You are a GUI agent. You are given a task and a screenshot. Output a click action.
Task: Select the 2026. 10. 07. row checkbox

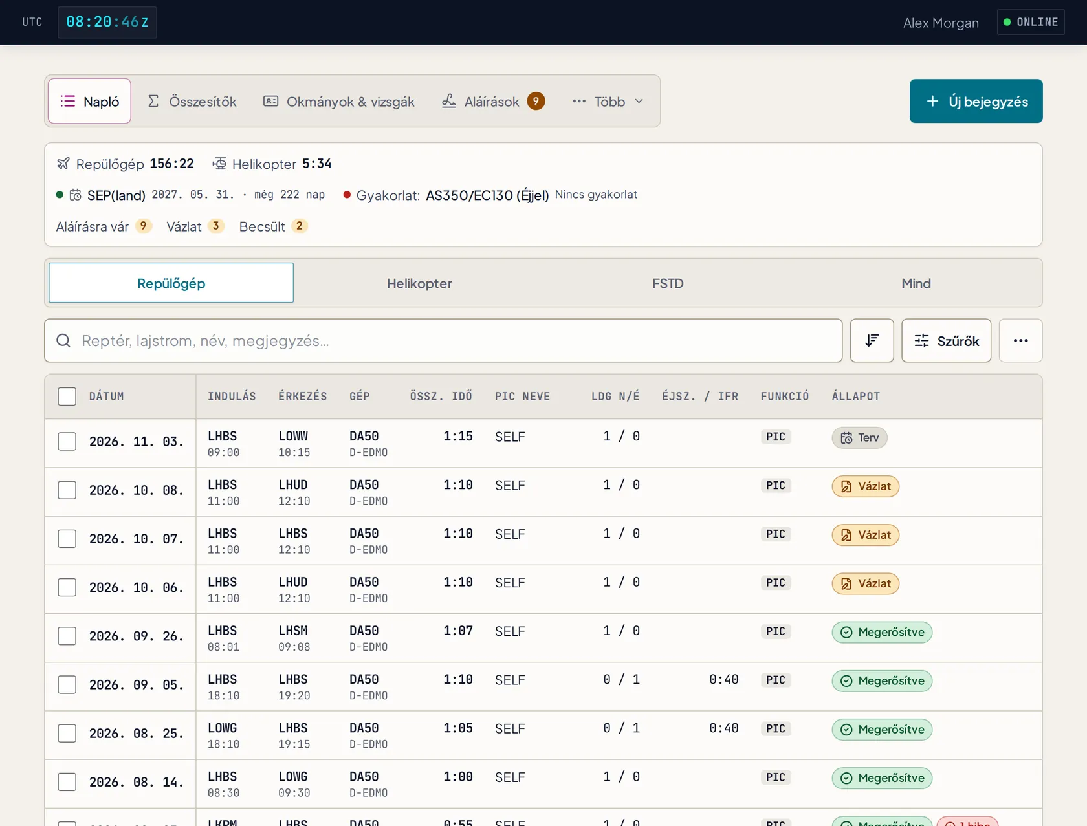67,539
